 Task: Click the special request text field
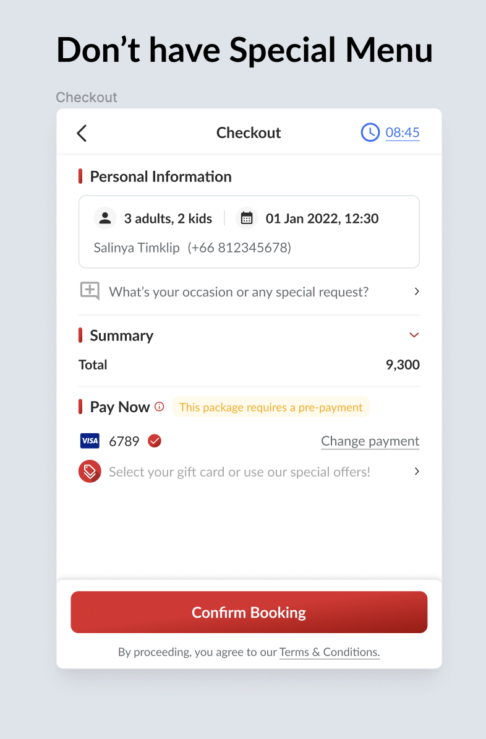239,292
